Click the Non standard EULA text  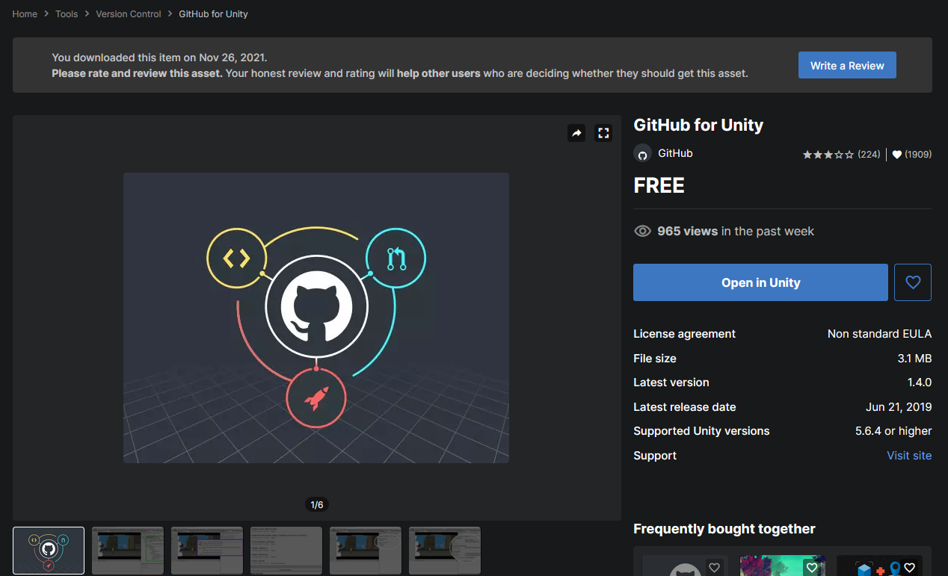[879, 334]
